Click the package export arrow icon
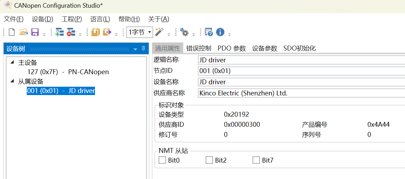405x179 pixels. (x=107, y=32)
